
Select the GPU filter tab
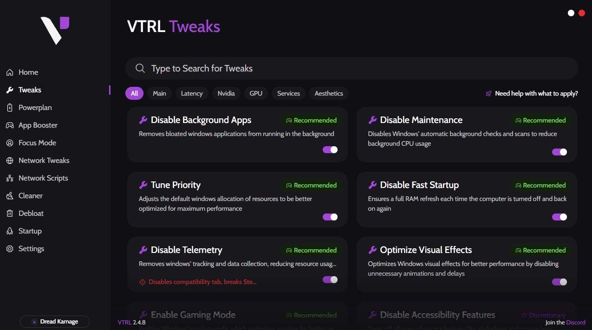(256, 93)
